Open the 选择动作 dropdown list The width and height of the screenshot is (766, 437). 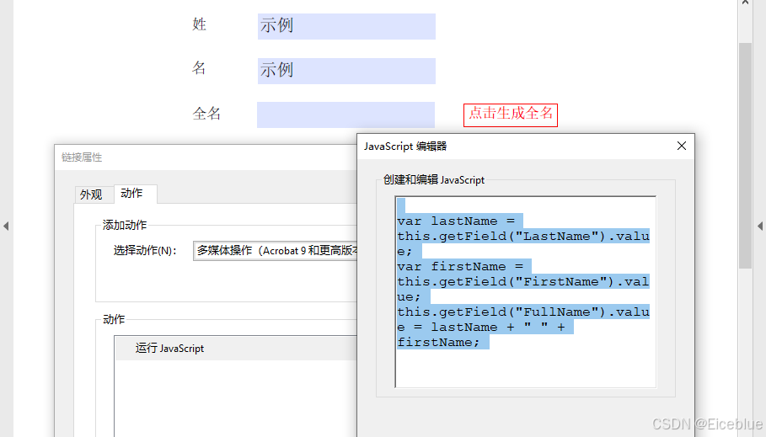click(276, 251)
